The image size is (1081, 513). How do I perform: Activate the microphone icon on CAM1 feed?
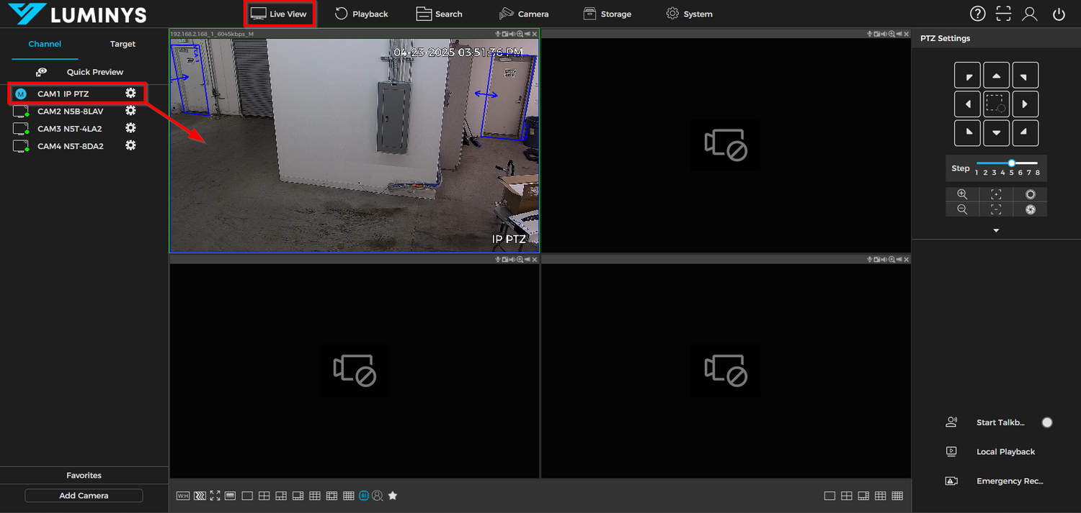(498, 33)
